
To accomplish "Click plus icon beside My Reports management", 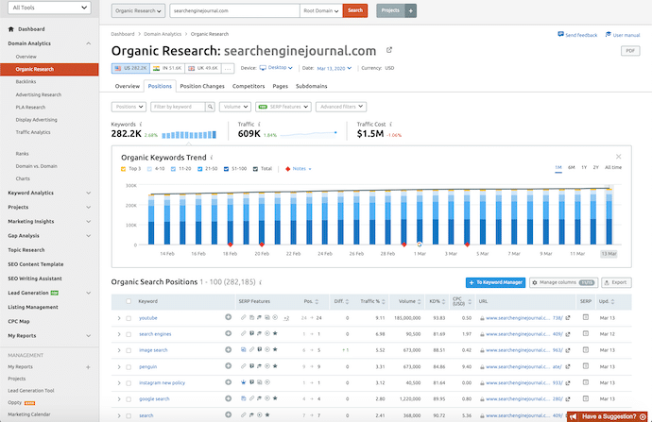I will coord(88,367).
